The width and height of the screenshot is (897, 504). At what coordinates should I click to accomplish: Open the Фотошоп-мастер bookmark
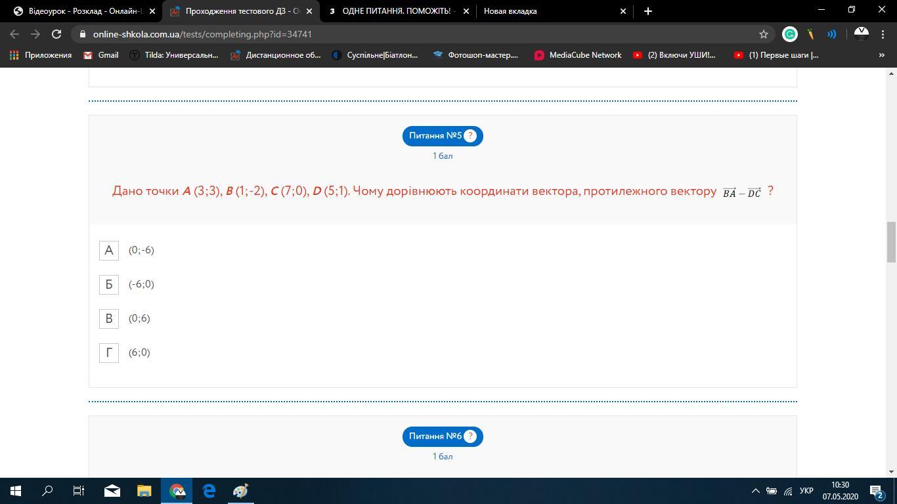click(476, 55)
